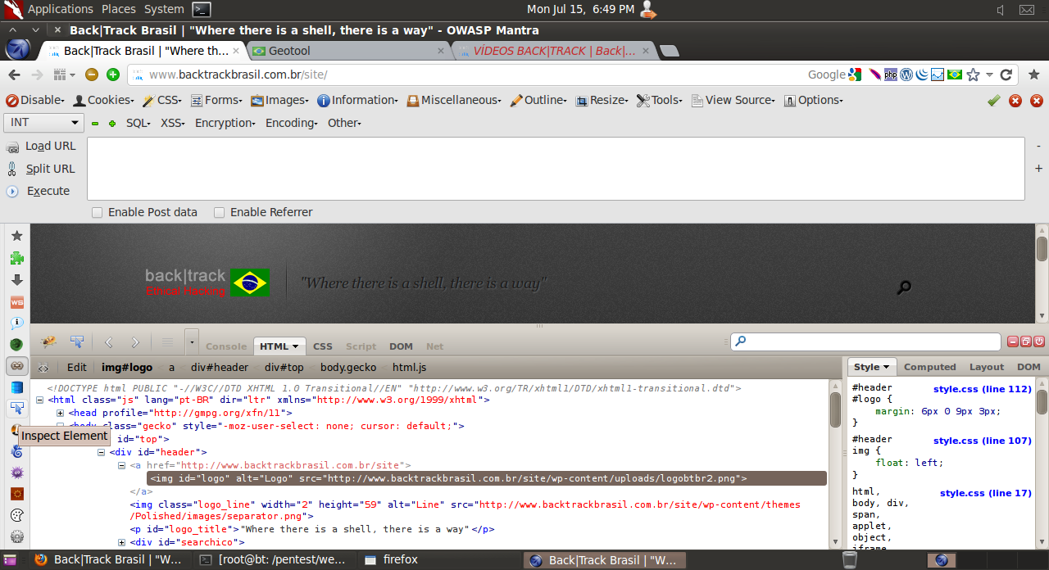Click the Brazil flag icon in the address bar
The image size is (1049, 570).
(x=955, y=75)
